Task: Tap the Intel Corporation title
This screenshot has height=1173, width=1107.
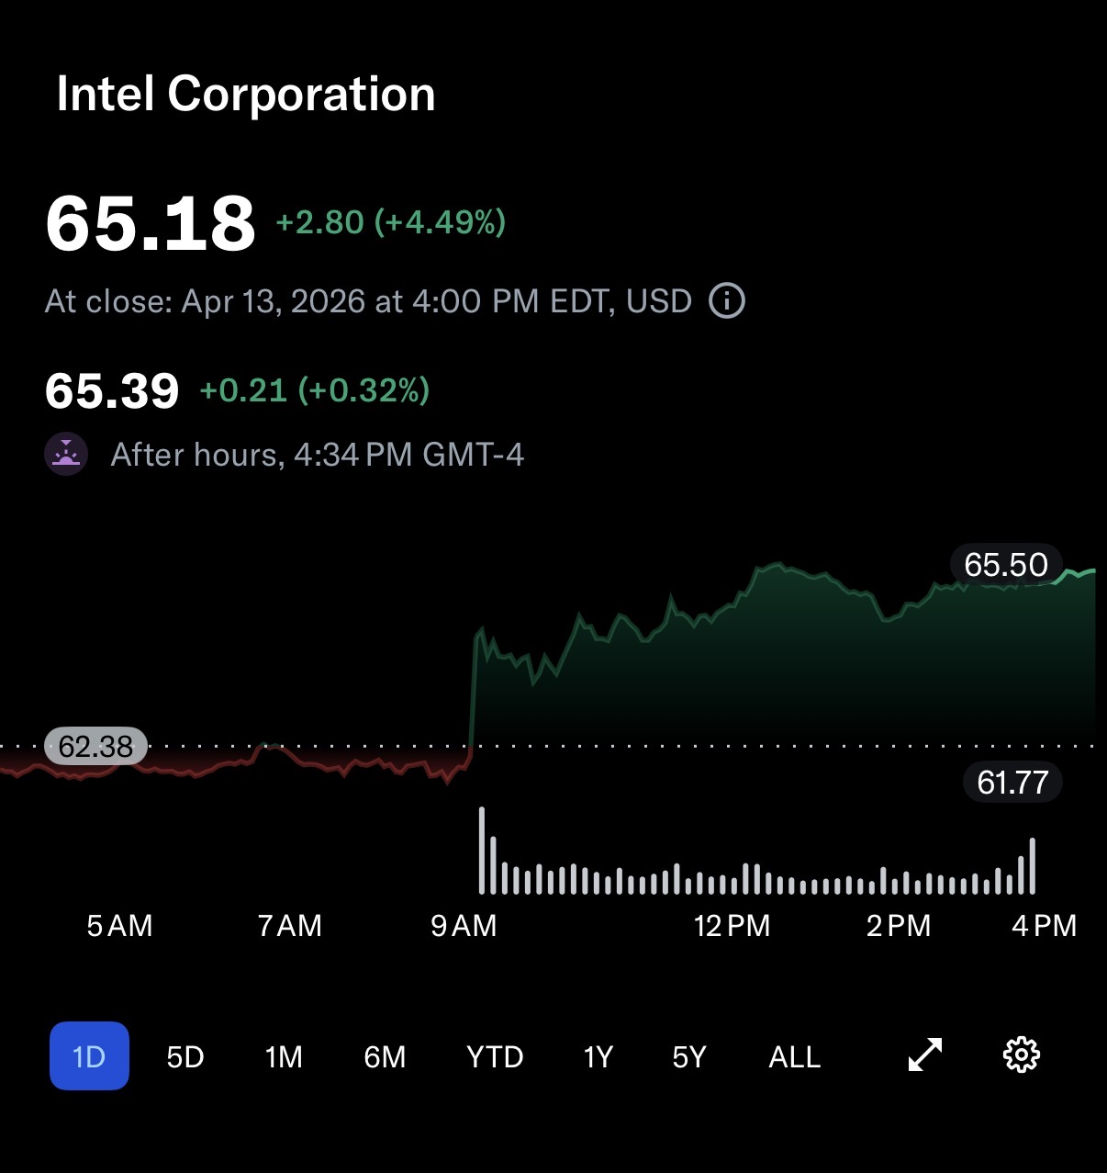Action: point(246,94)
